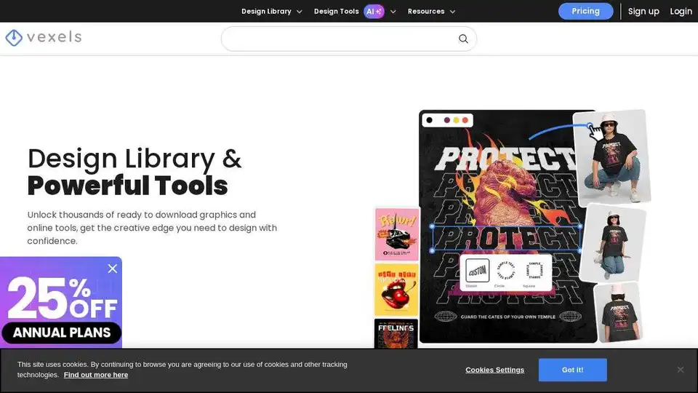
Task: Click the yellow cherry lips thumbnail
Action: pos(396,290)
